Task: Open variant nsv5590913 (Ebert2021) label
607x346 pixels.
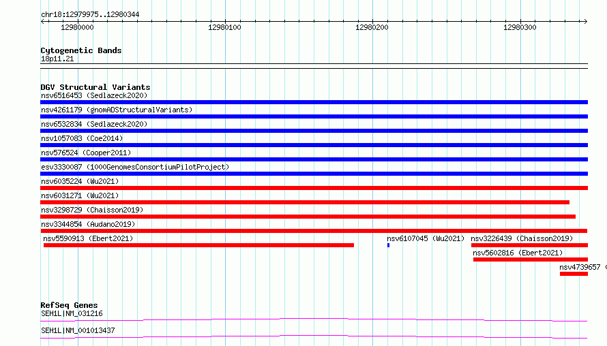Action: click(x=88, y=238)
